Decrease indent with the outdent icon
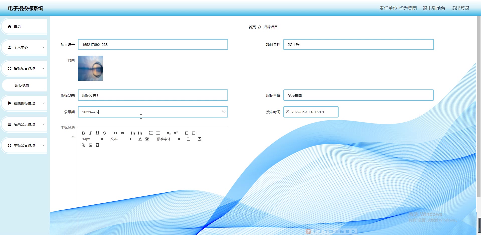Image resolution: width=481 pixels, height=235 pixels. 187,133
